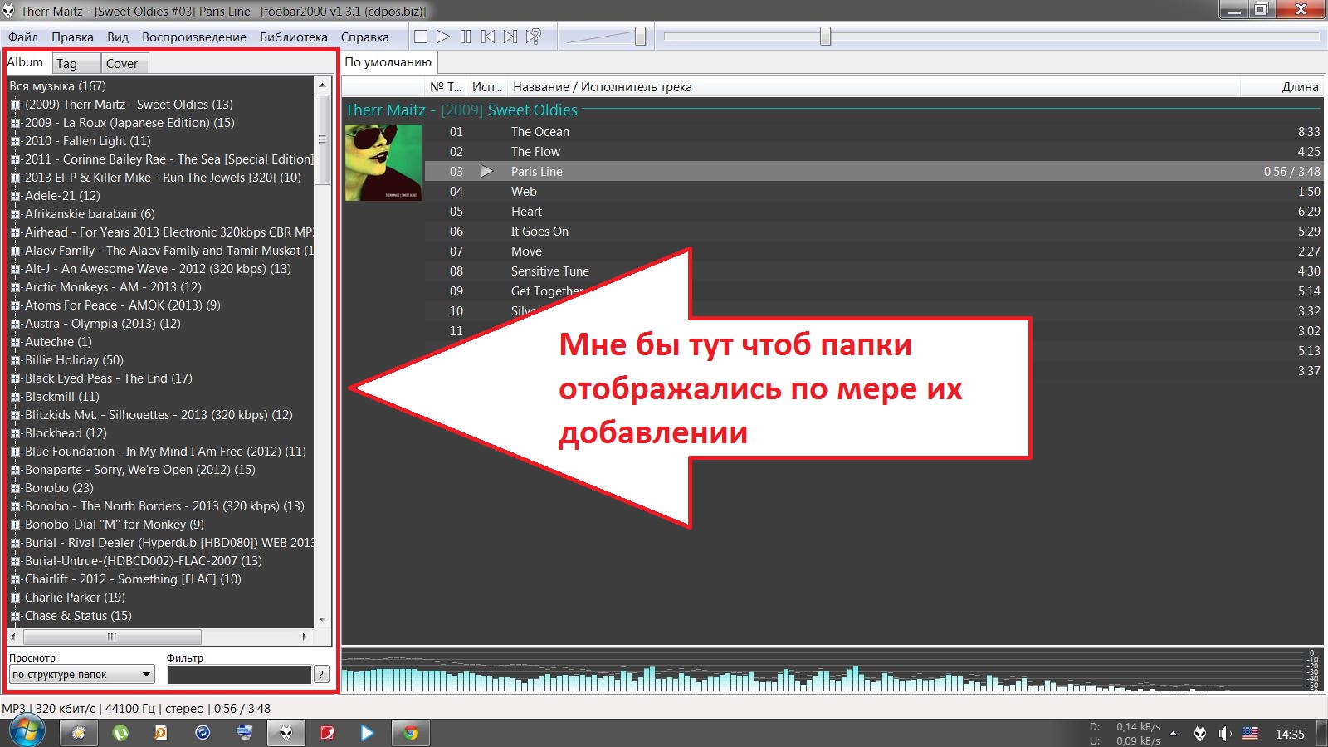Click the volume slider handle

tap(640, 37)
